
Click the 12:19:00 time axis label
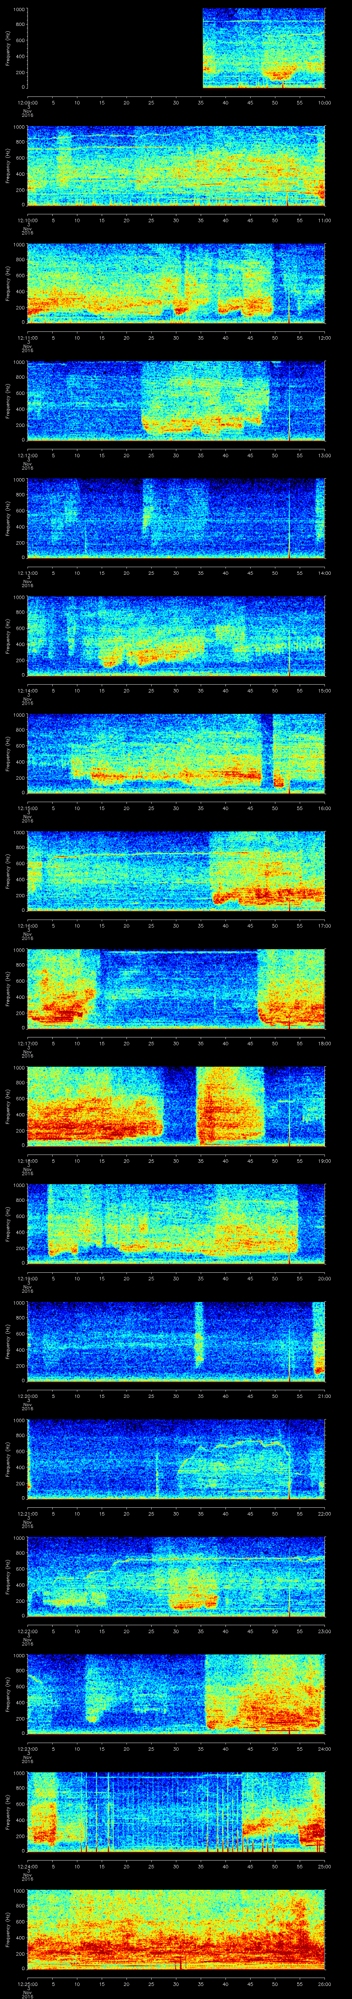tap(28, 1278)
